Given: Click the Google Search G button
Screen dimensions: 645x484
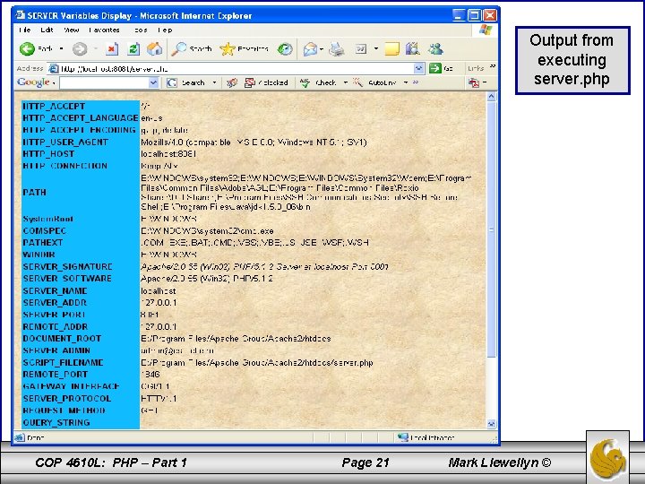Looking at the screenshot, I should [x=171, y=82].
